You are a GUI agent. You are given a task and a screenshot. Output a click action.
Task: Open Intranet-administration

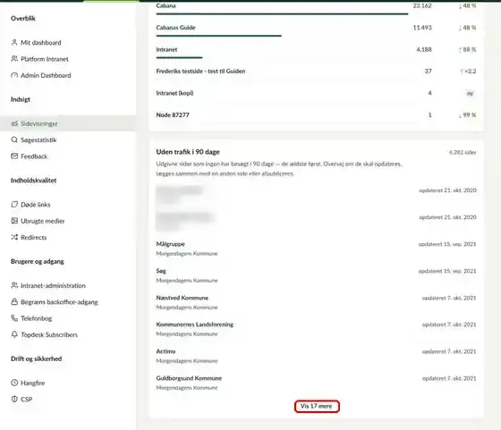53,286
